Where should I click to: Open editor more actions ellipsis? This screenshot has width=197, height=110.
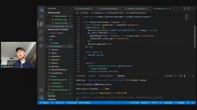(193, 9)
